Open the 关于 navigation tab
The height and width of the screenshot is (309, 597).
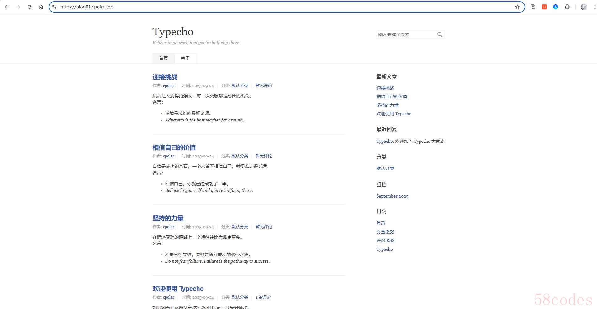185,58
